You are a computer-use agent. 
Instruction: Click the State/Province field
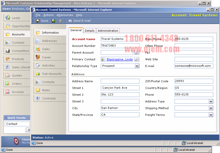tap(120, 115)
